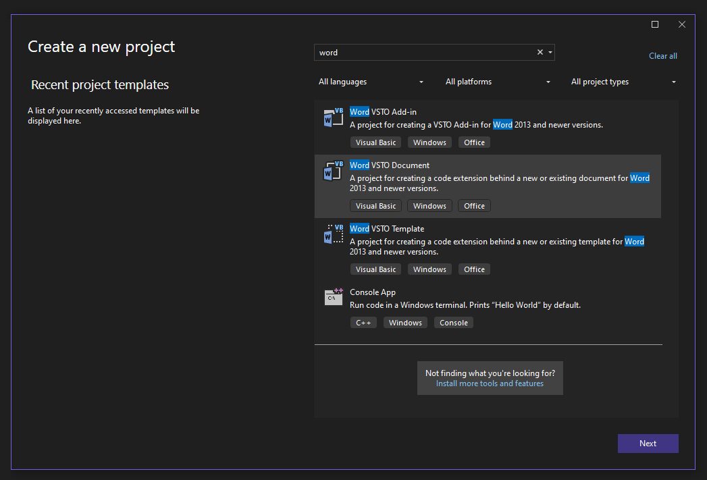Click the C++ tag under Console App
This screenshot has width=707, height=480.
pos(363,323)
